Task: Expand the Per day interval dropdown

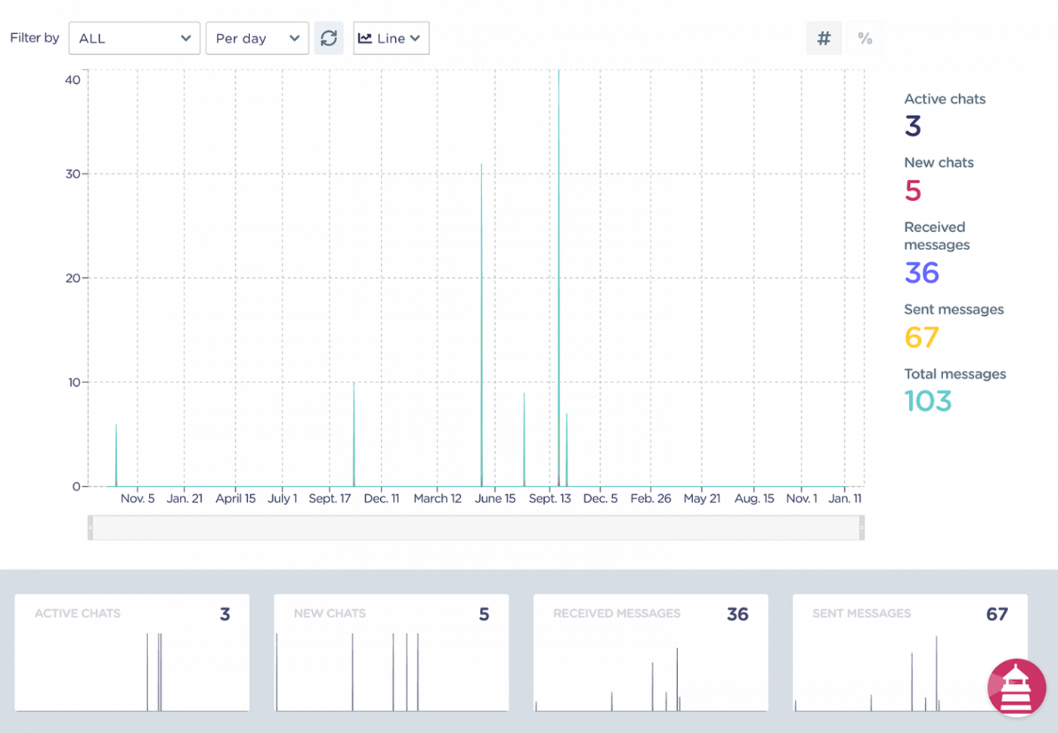Action: [x=257, y=38]
